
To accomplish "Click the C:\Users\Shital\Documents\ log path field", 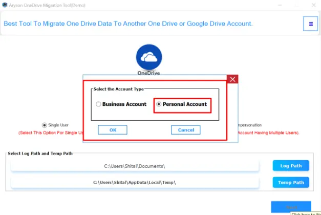I will [x=135, y=166].
